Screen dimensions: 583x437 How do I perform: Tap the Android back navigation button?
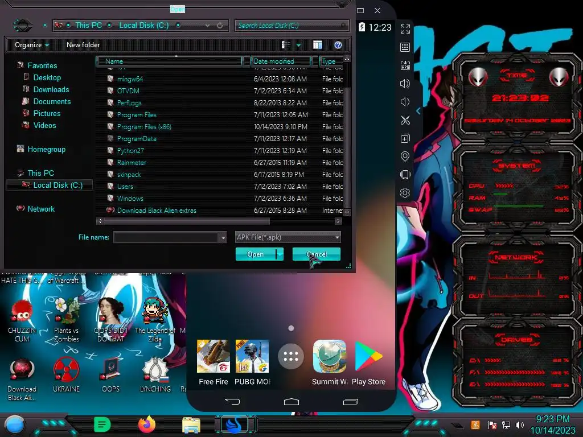pos(232,401)
